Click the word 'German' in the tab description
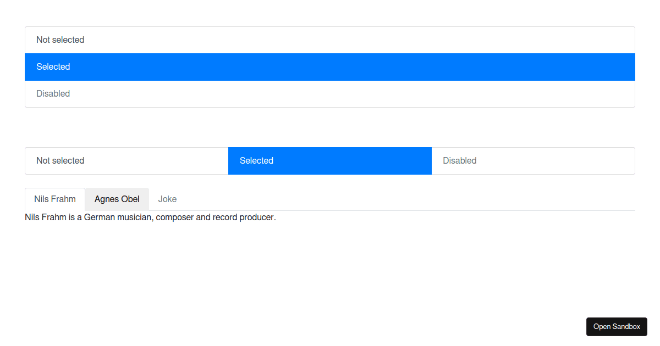 point(100,217)
